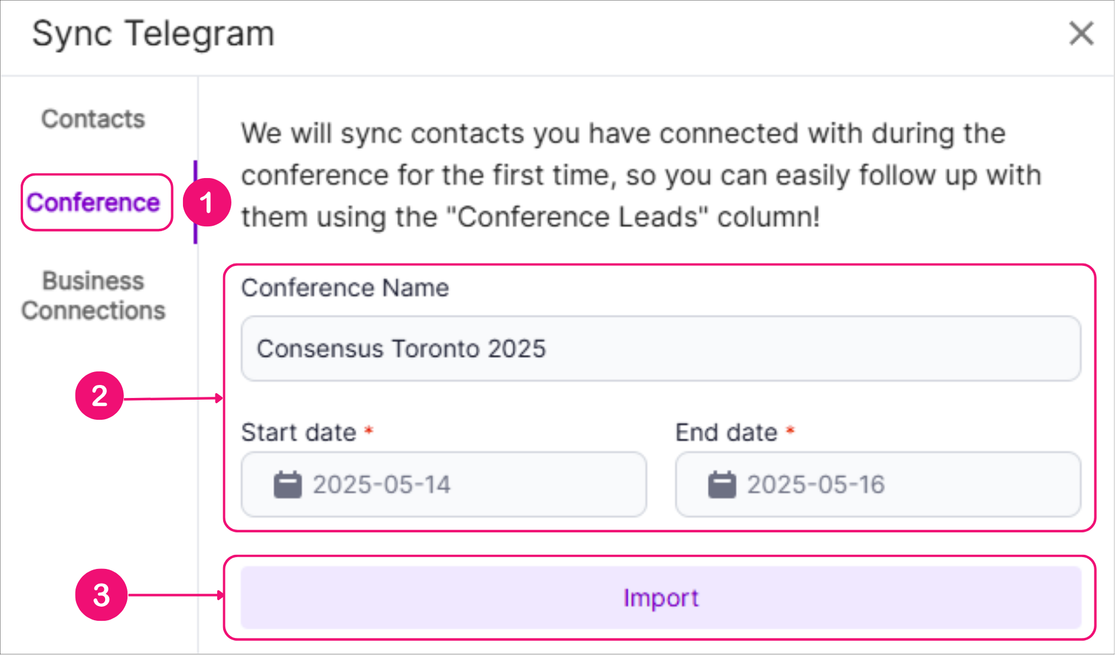Image resolution: width=1115 pixels, height=655 pixels.
Task: Click the Start date calendar icon
Action: coord(287,485)
